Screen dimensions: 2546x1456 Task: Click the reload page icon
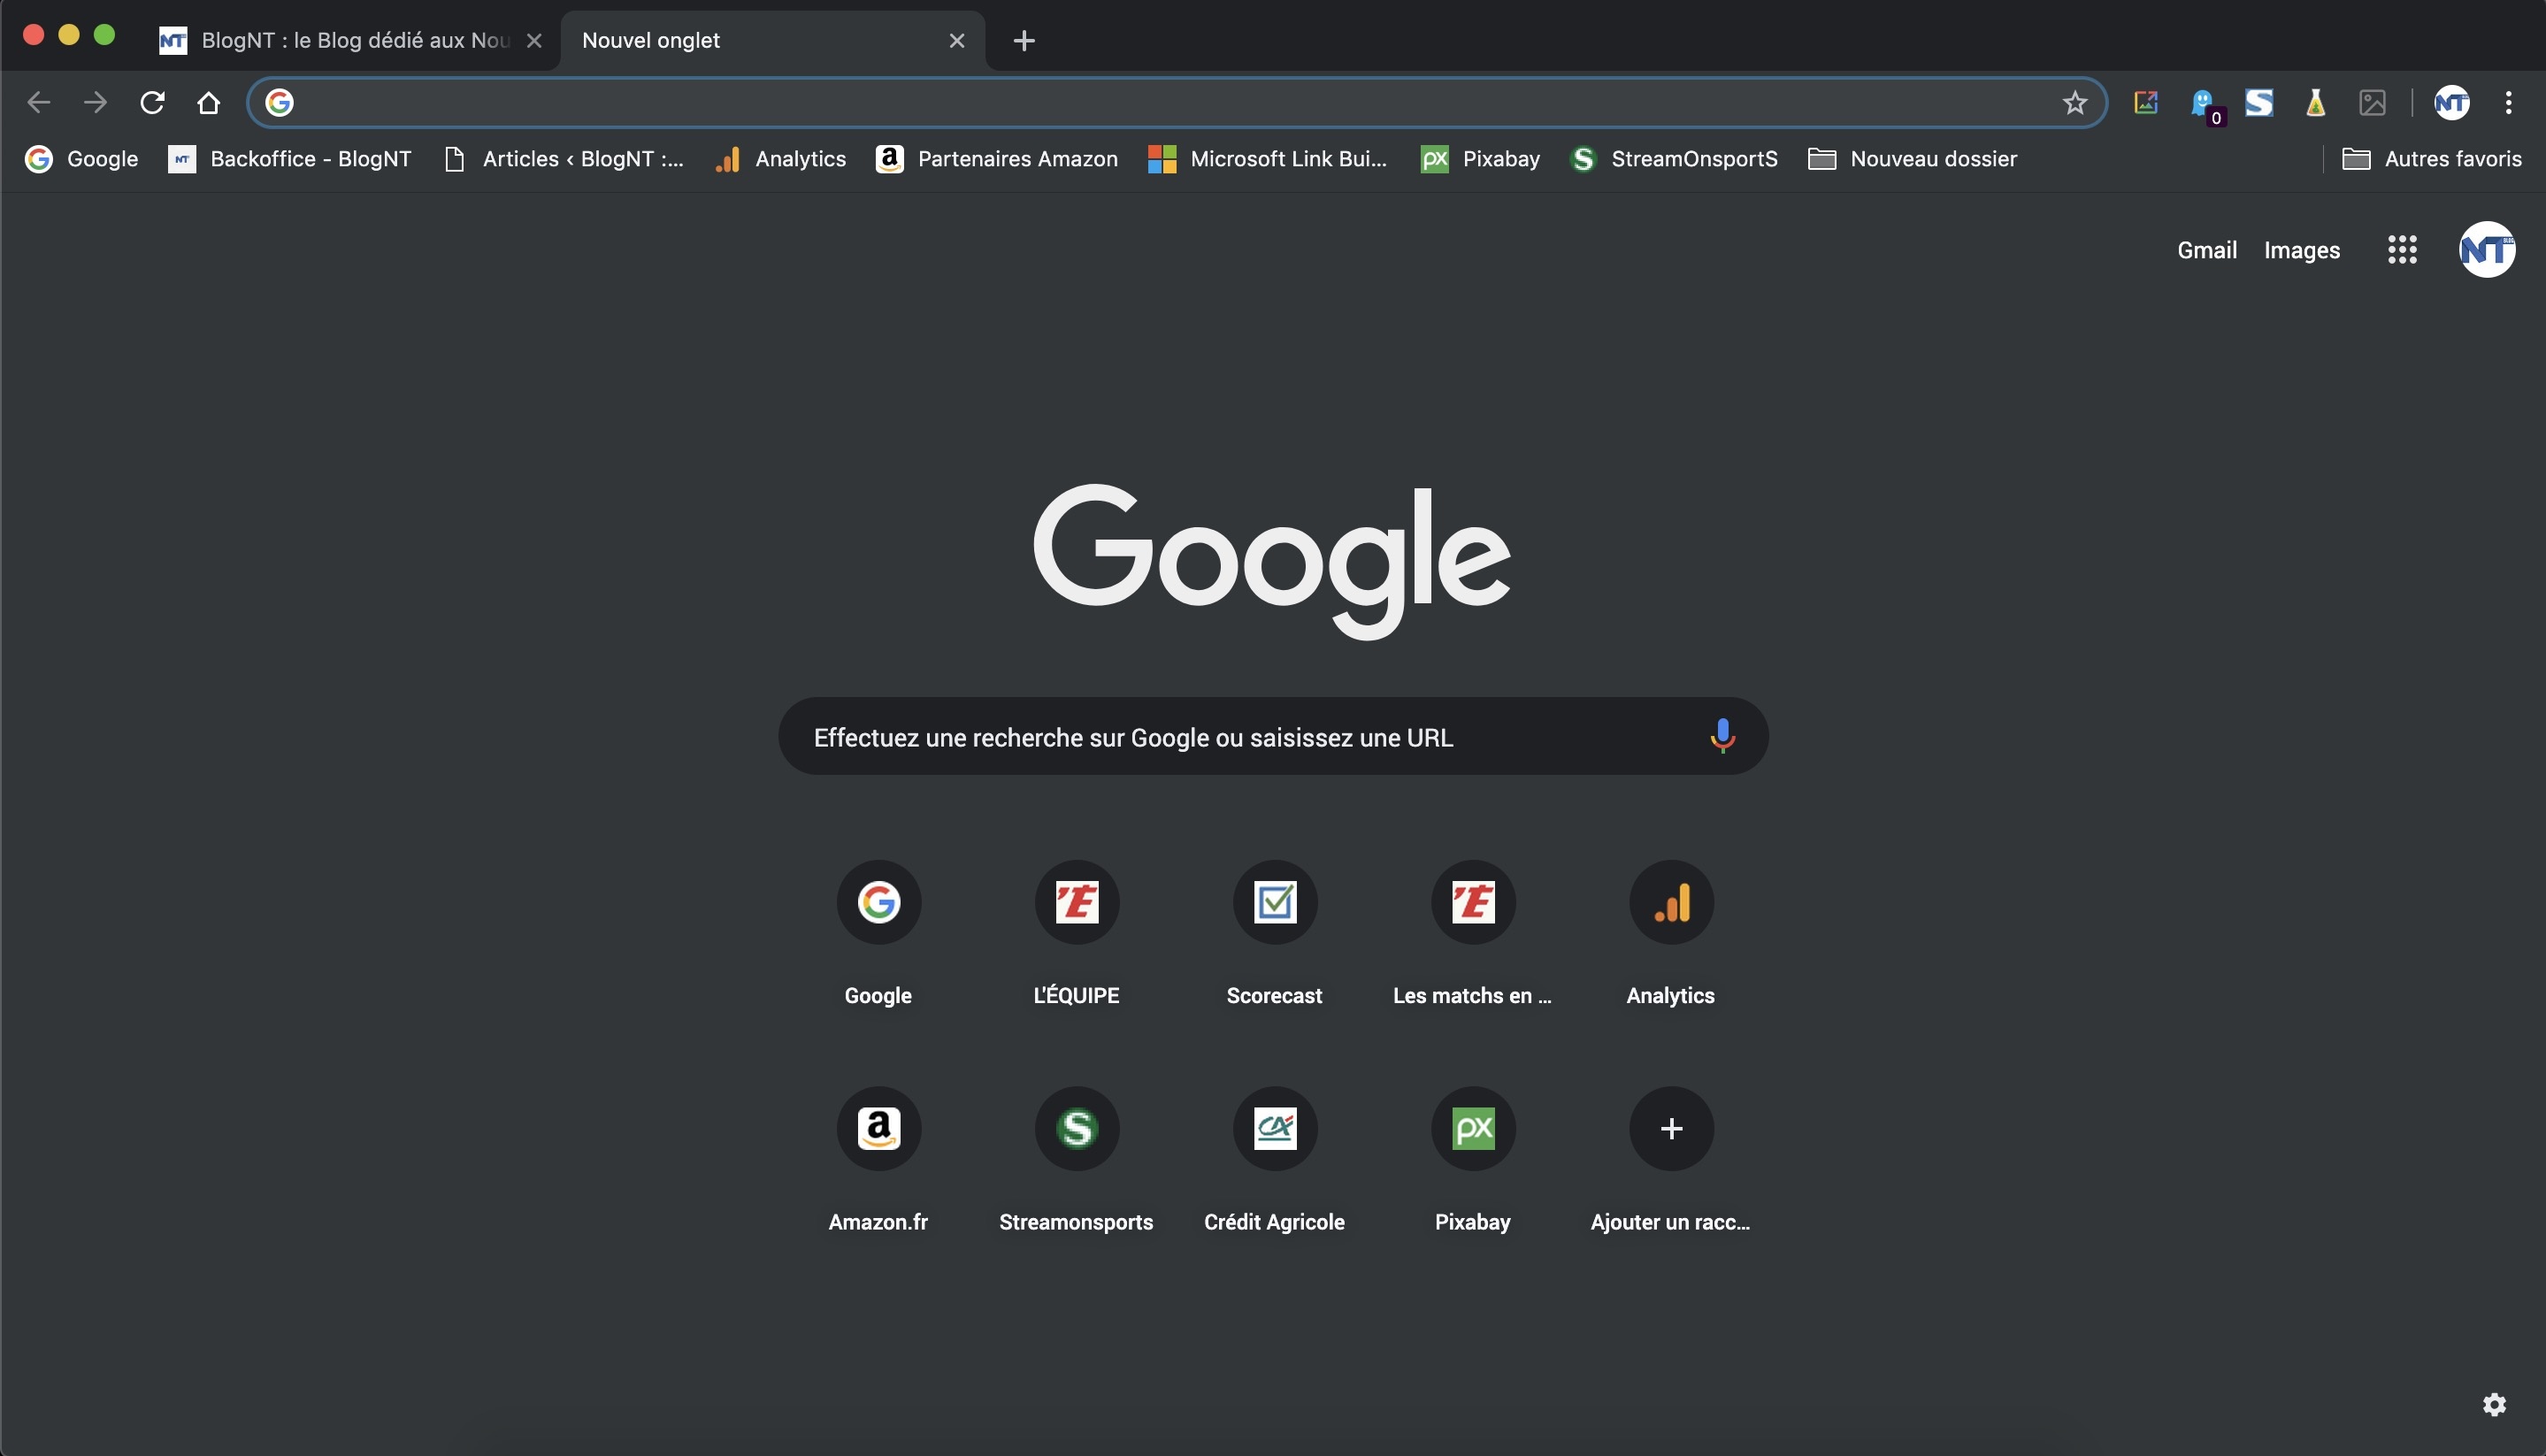[x=152, y=102]
